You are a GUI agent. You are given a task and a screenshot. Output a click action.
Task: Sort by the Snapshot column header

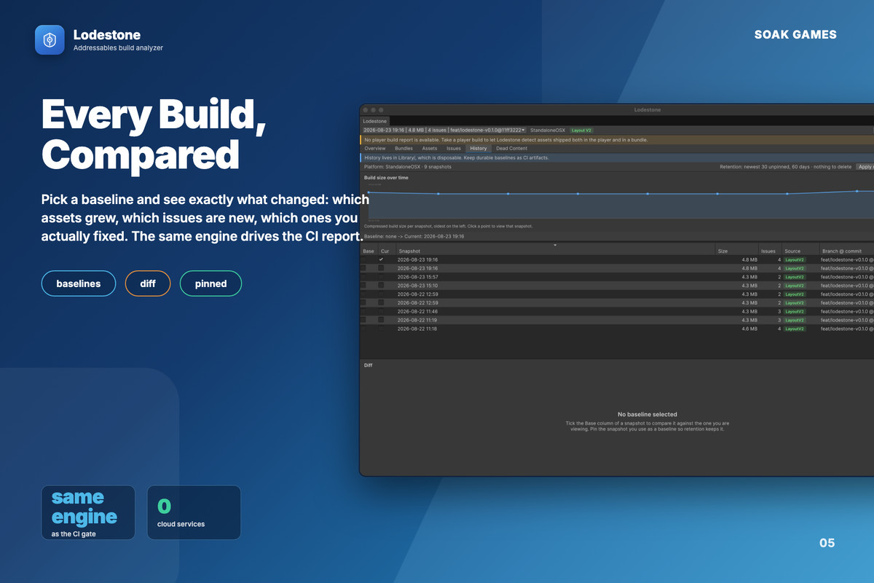click(x=554, y=251)
